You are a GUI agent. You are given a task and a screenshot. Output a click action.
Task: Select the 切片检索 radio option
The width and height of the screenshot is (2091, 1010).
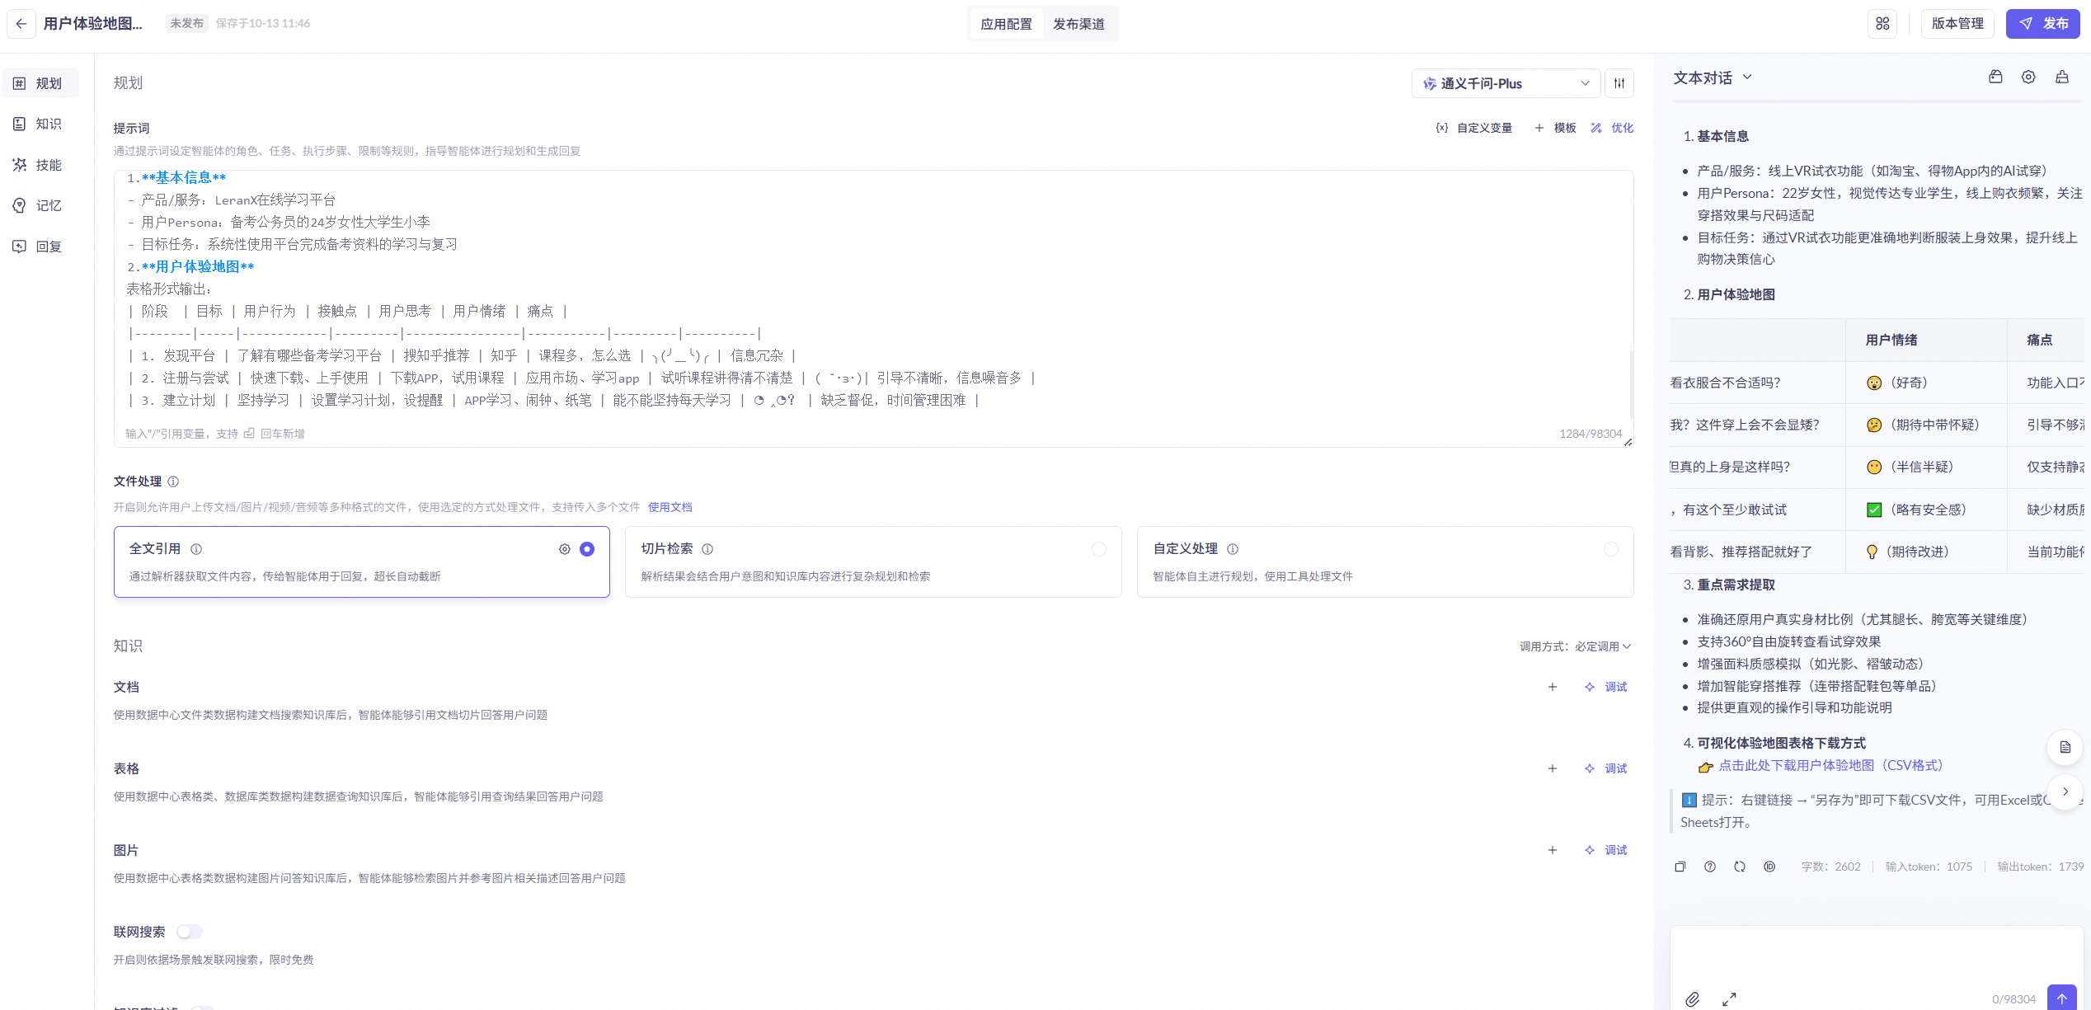coord(1099,549)
